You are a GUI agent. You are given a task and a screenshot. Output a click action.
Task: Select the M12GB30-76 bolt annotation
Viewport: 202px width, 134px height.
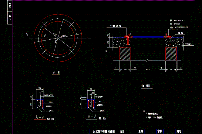[x=179, y=21]
